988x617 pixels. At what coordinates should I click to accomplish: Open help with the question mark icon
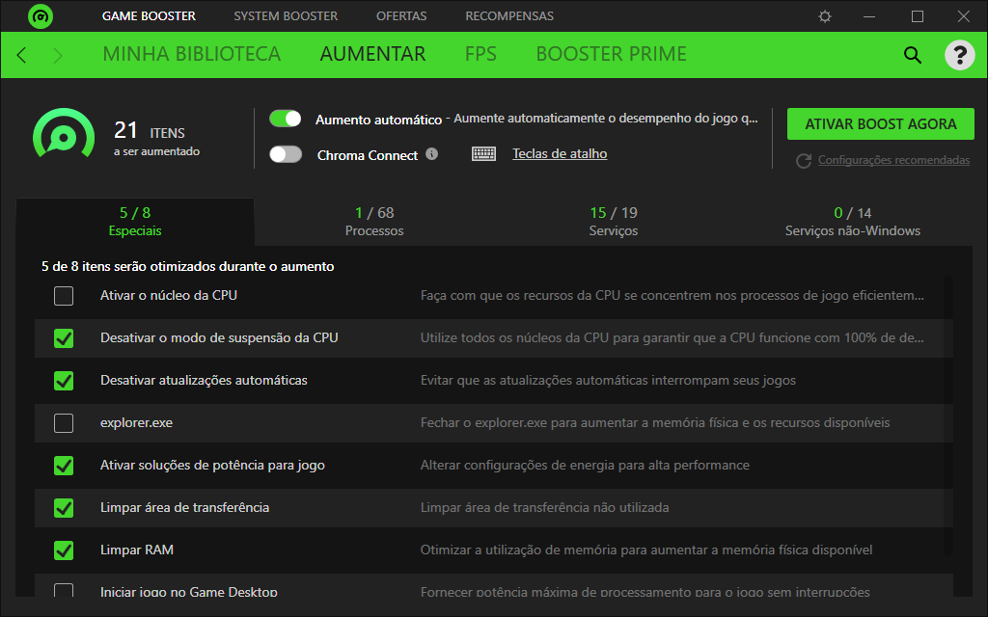tap(960, 55)
